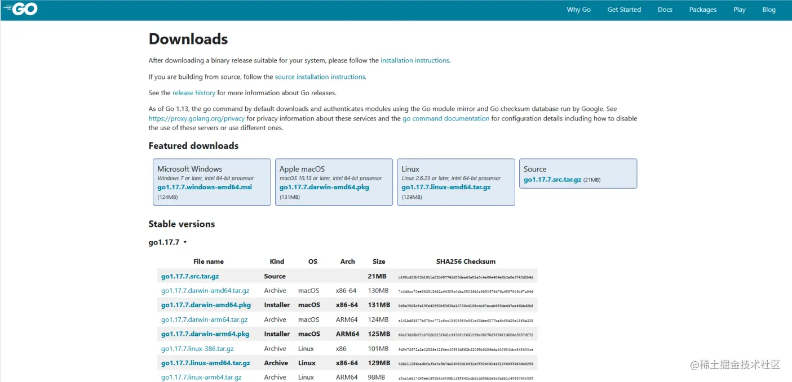This screenshot has height=382, width=792.
Task: Follow the installation instructions link
Action: point(415,60)
